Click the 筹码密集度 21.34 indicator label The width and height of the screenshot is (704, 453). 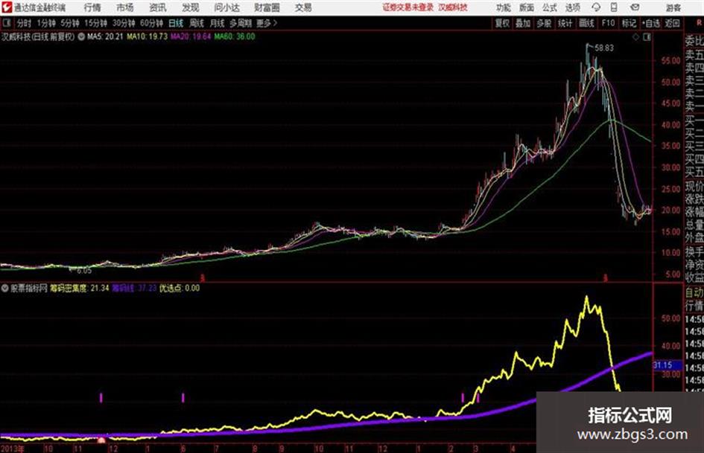(80, 288)
